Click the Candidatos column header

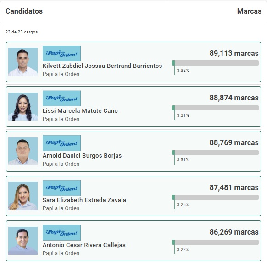coord(24,11)
